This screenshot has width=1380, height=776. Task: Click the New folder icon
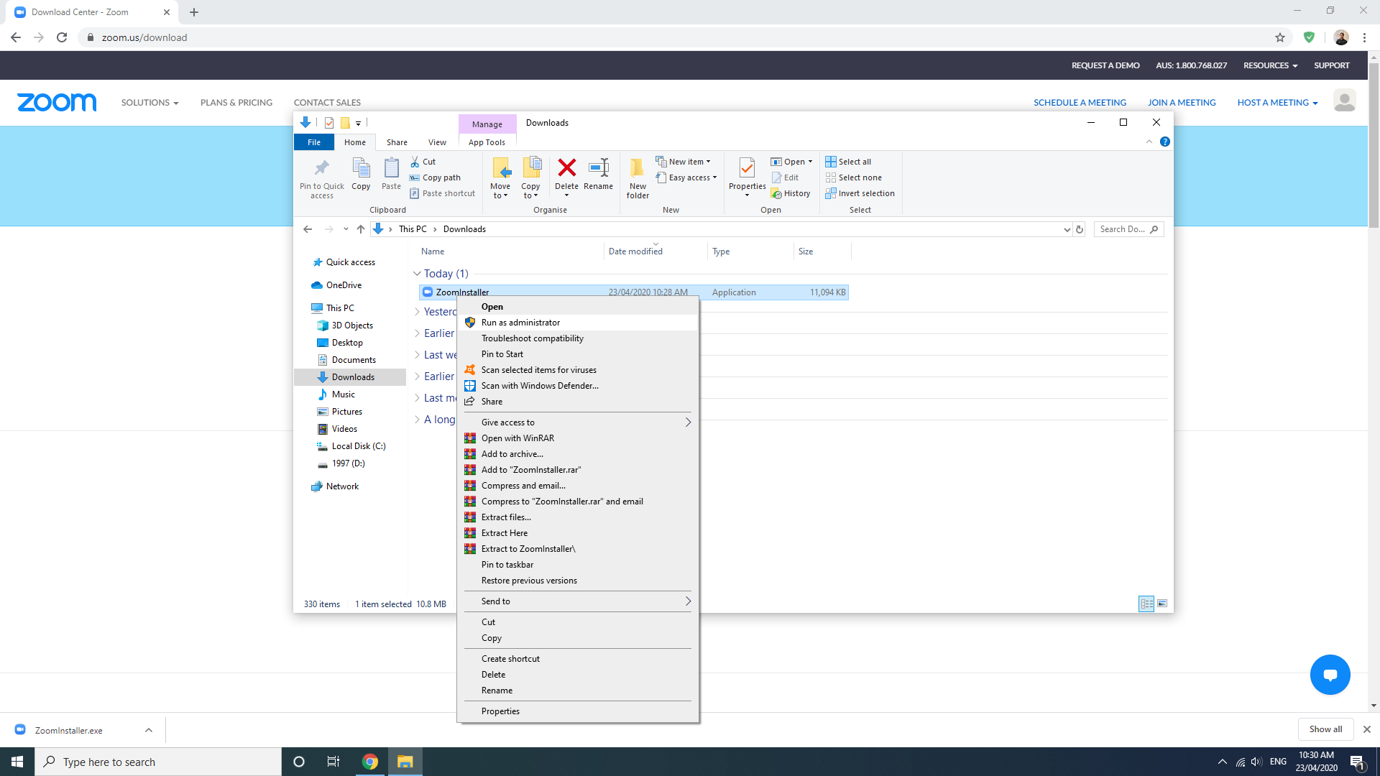point(638,167)
